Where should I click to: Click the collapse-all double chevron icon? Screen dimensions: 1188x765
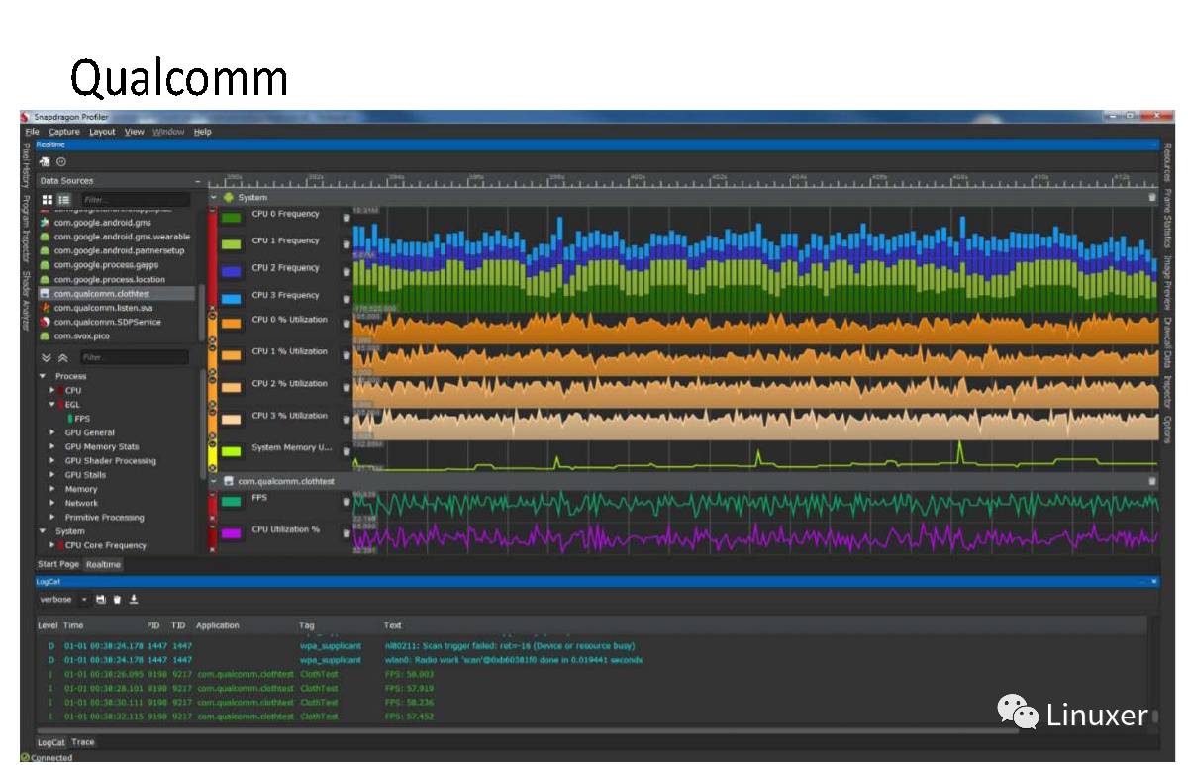coord(63,357)
